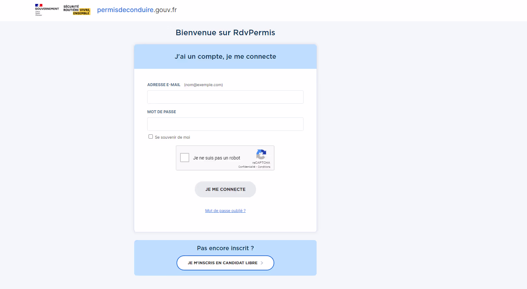
Task: Open the permisdeconduire.gouv.fr home link
Action: tap(137, 10)
